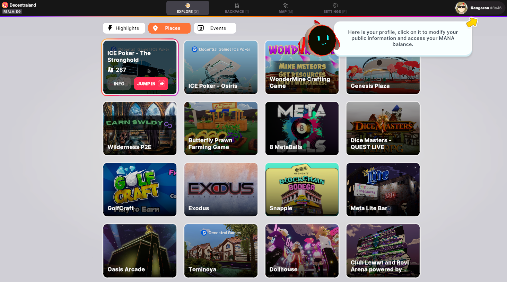This screenshot has width=507, height=282.
Task: Open Club Lewwt and Rovi Arena card
Action: tap(383, 251)
